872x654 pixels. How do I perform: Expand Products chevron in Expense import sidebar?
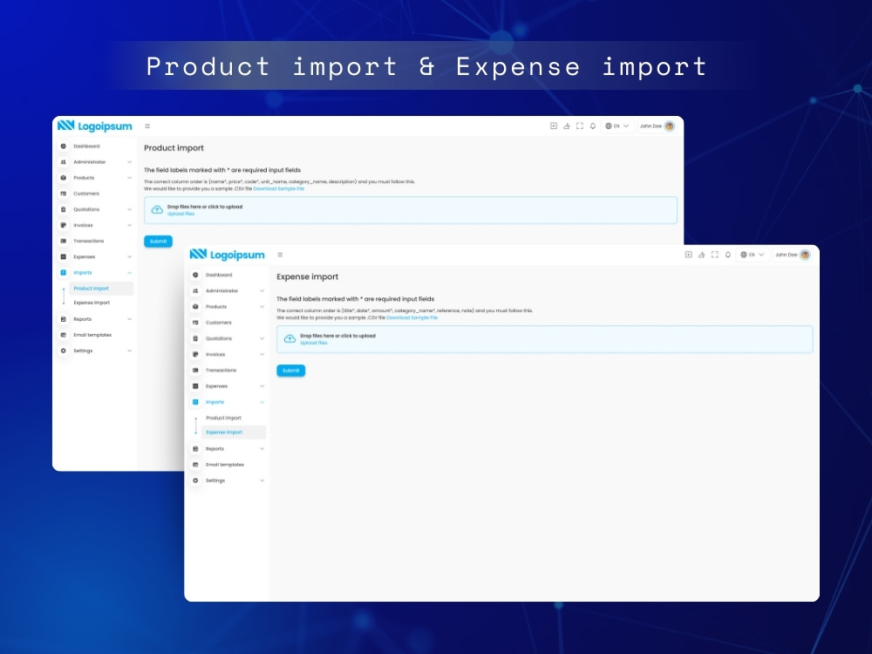coord(262,307)
